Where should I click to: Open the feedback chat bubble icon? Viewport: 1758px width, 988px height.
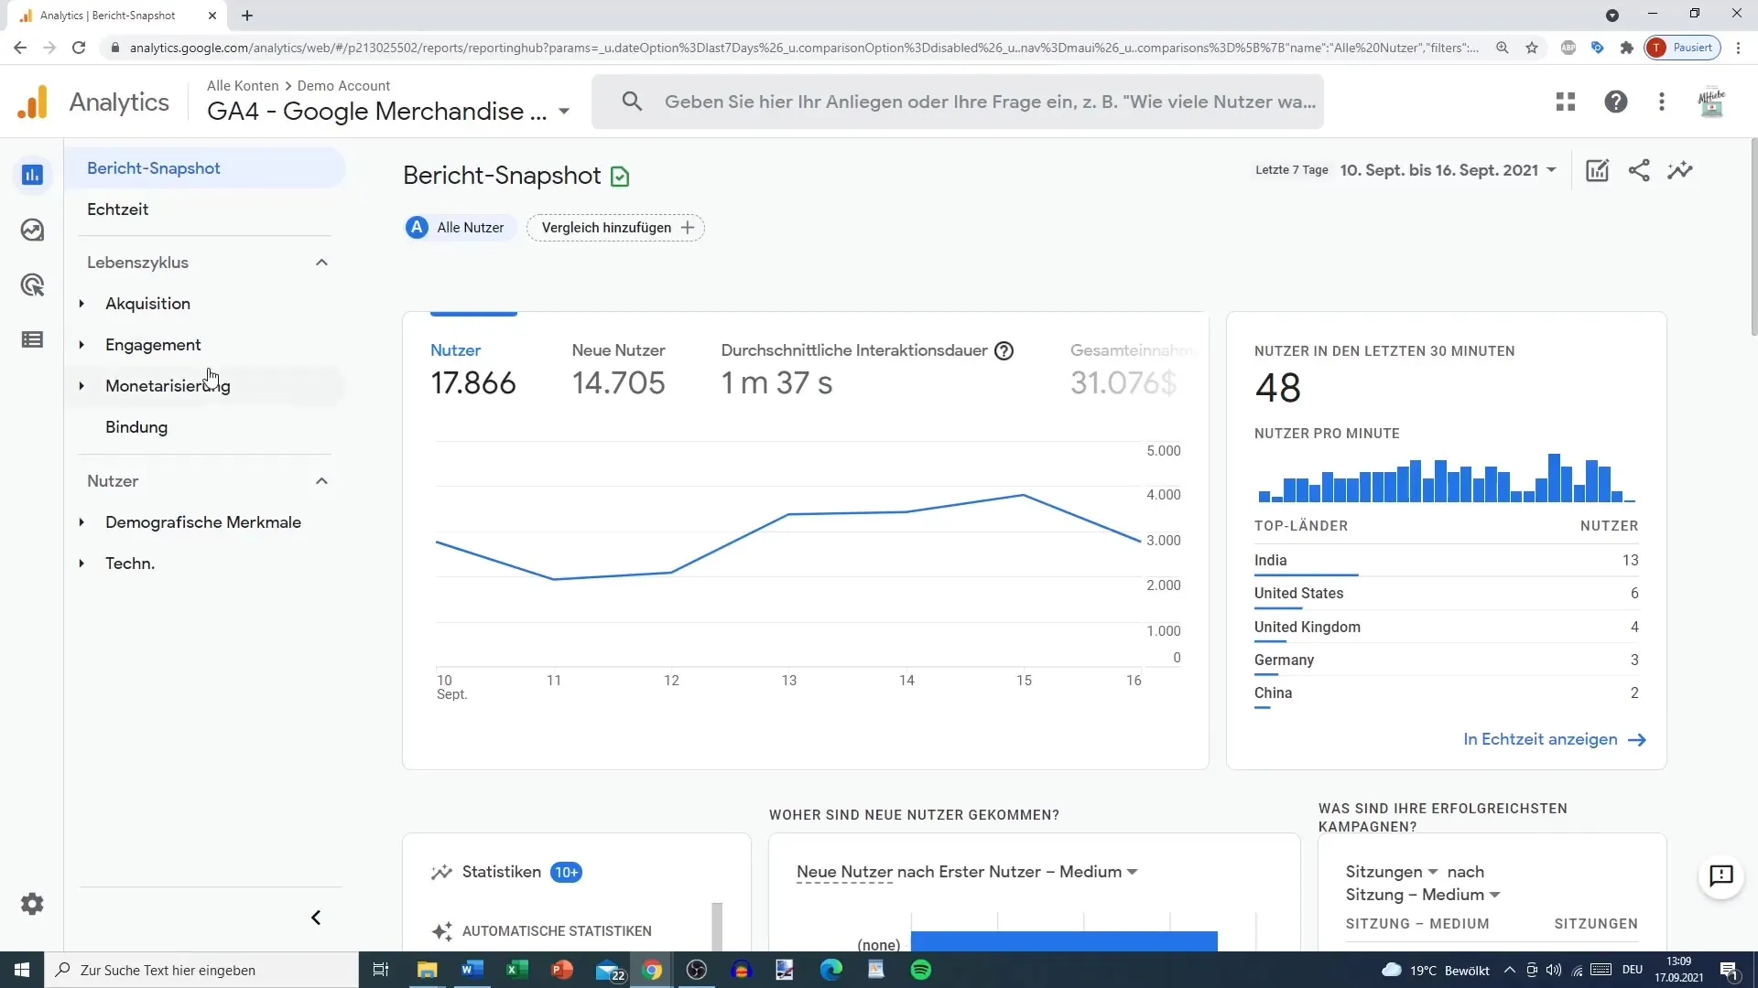[x=1721, y=875]
